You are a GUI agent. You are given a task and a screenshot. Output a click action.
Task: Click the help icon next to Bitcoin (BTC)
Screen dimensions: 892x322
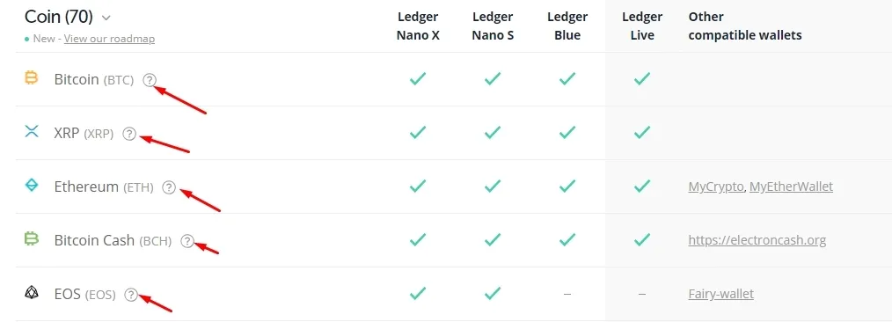150,80
